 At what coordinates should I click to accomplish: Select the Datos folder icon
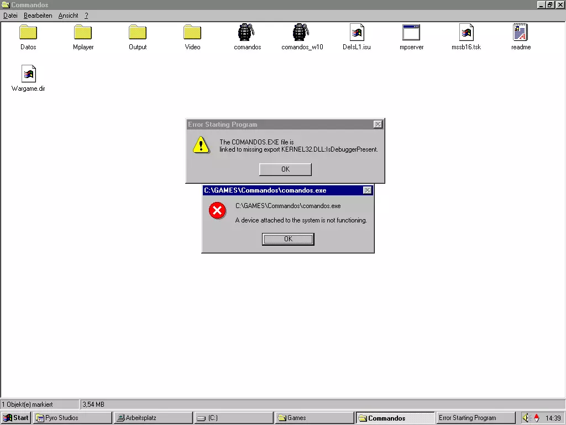pos(28,32)
